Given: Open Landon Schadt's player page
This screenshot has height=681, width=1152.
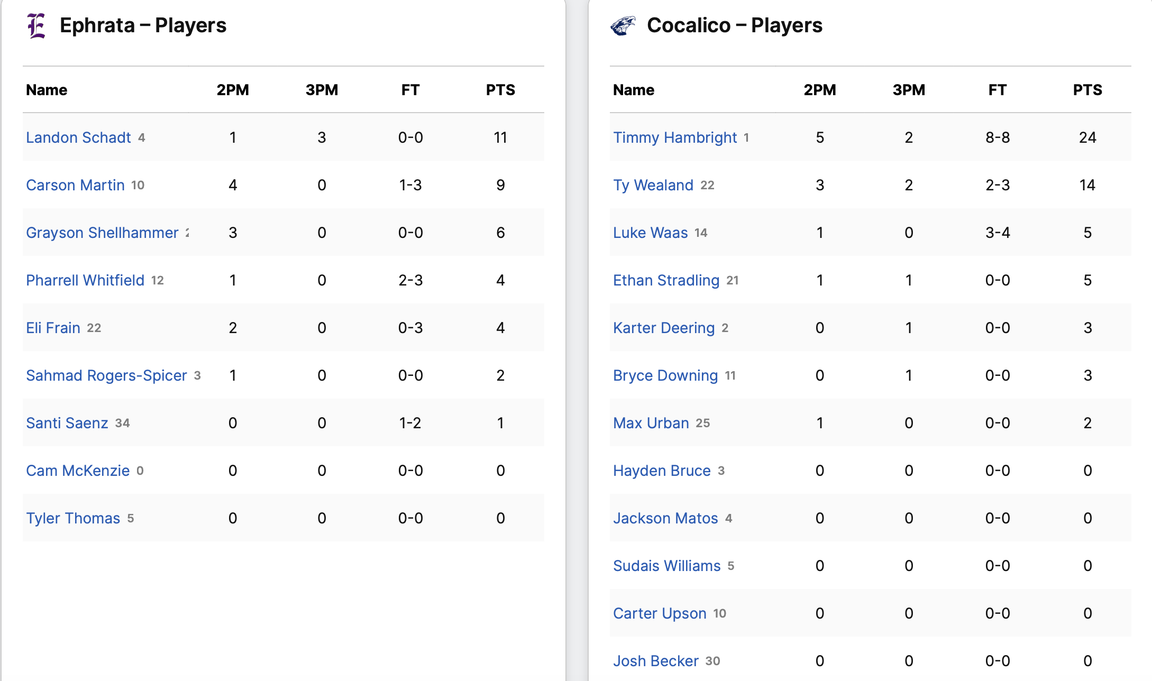Looking at the screenshot, I should click(78, 137).
